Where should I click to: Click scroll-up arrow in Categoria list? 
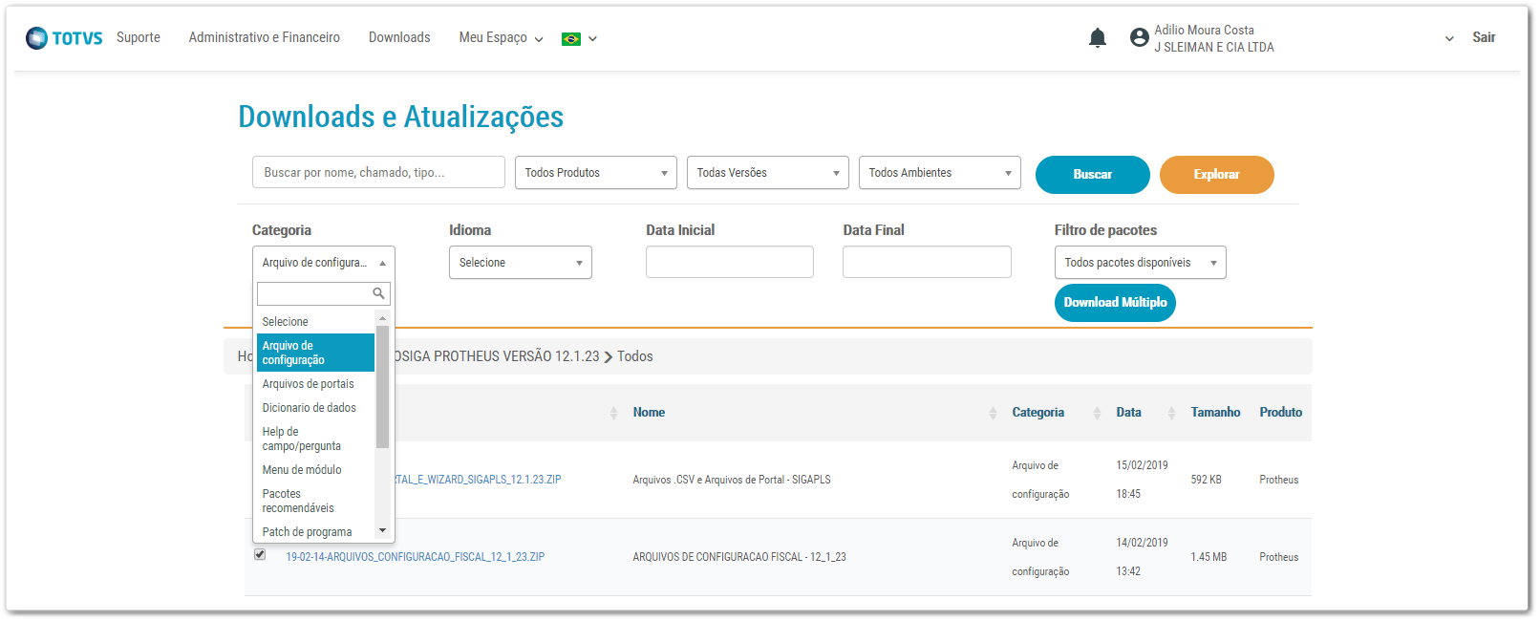point(382,318)
